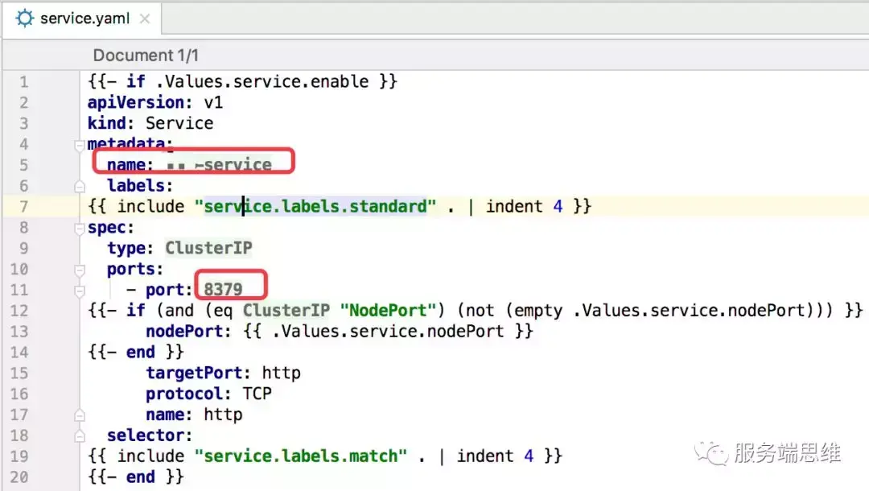Place cursor on port value 8379
The height and width of the screenshot is (491, 869).
click(223, 290)
